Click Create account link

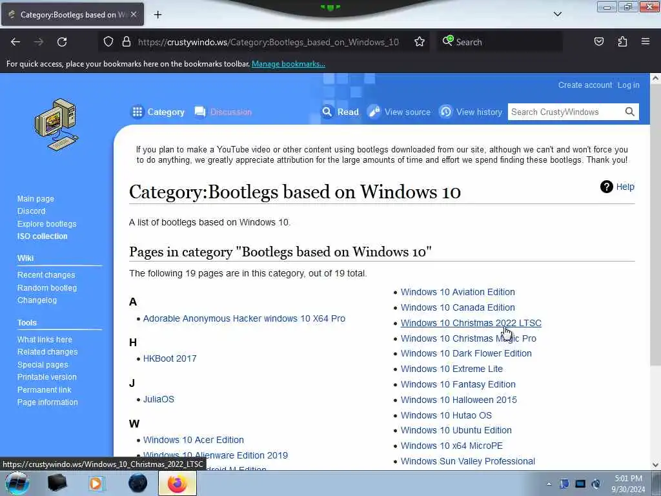coord(585,85)
